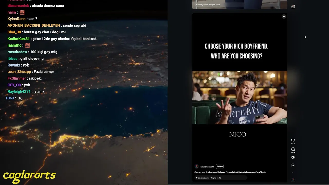Click the reel caption "Choose your rich boyfriend"

[x=206, y=172]
